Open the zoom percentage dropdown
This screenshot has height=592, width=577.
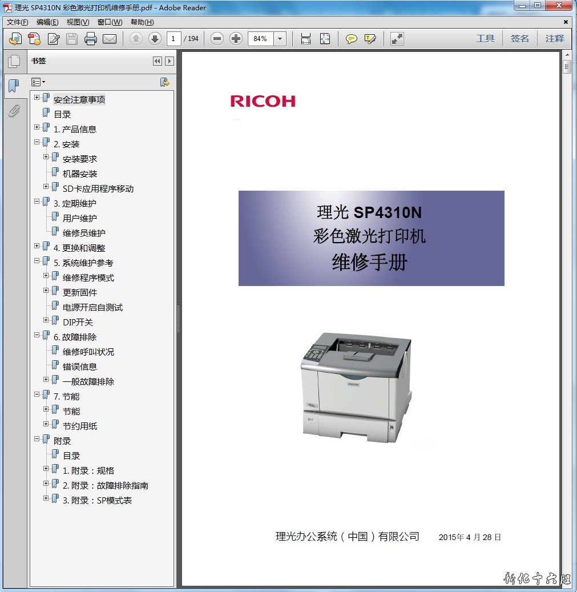[x=280, y=39]
